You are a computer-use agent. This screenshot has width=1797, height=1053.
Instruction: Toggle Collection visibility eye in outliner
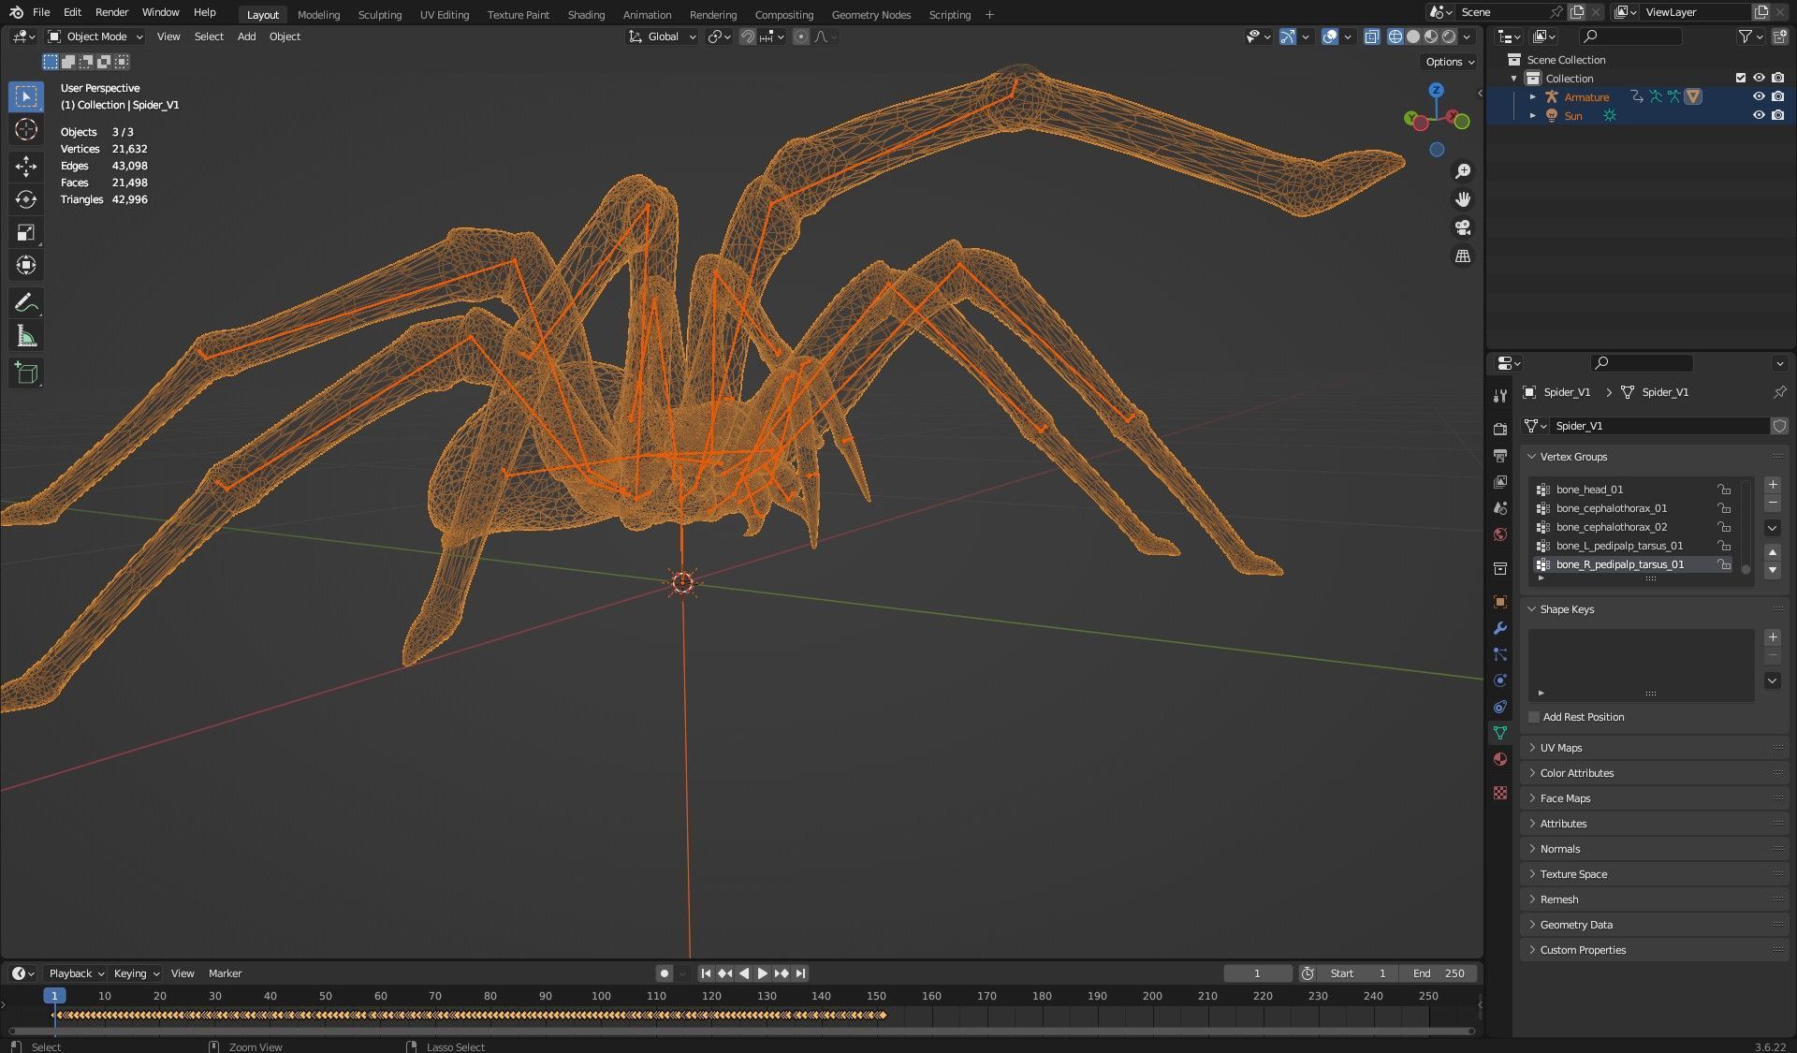(x=1759, y=78)
